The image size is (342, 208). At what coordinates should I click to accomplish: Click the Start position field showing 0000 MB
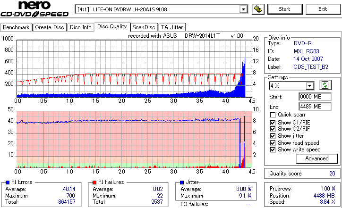tap(315, 97)
